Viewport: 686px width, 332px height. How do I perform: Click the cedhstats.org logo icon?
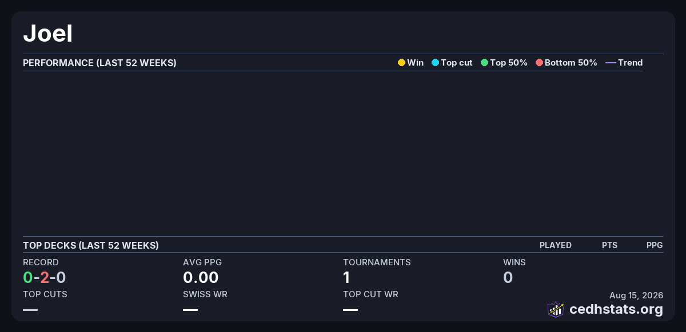pos(556,309)
